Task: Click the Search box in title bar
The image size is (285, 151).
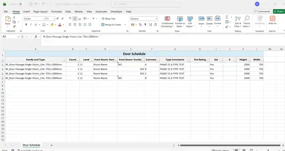Action: [146, 4]
